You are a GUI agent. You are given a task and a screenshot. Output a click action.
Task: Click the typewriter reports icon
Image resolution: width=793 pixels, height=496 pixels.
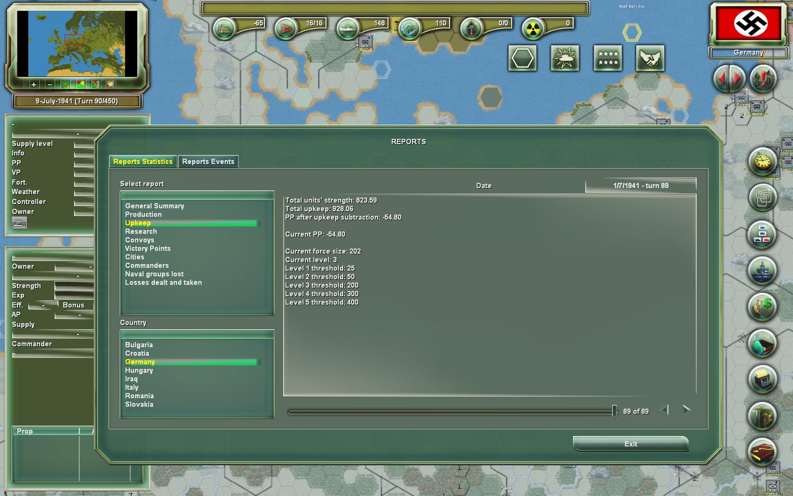pyautogui.click(x=762, y=378)
